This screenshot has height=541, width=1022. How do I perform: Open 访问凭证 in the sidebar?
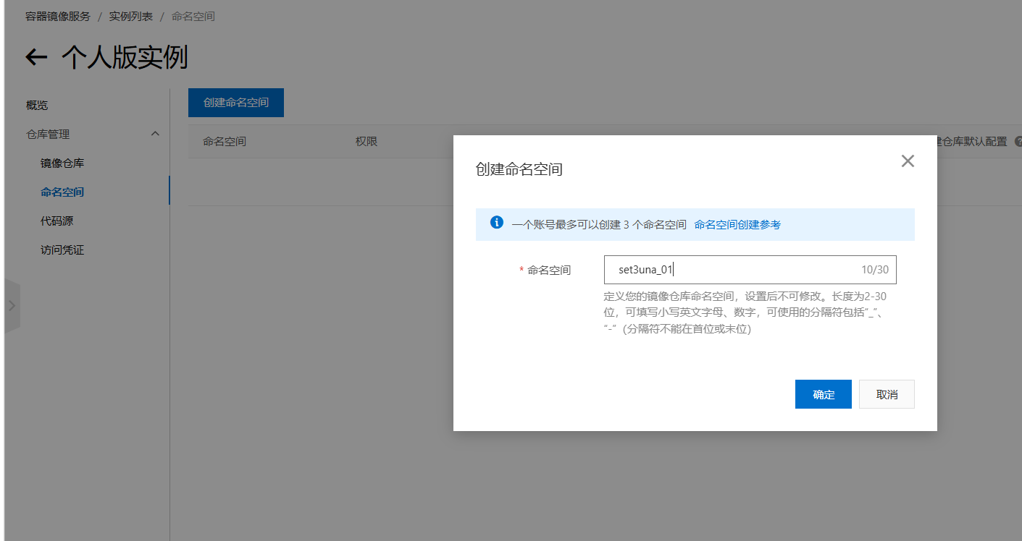tap(62, 250)
